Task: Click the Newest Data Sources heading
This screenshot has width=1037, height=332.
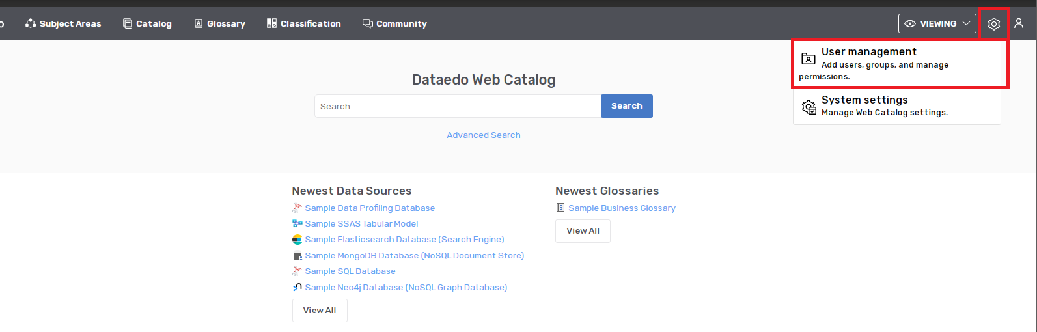Action: click(x=352, y=191)
